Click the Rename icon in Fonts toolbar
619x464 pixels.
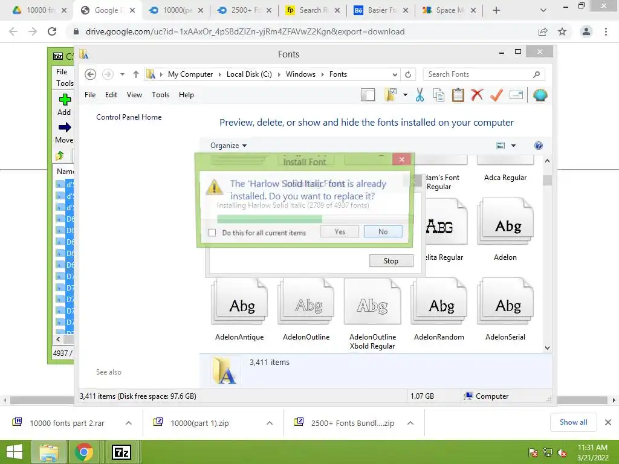coord(516,95)
